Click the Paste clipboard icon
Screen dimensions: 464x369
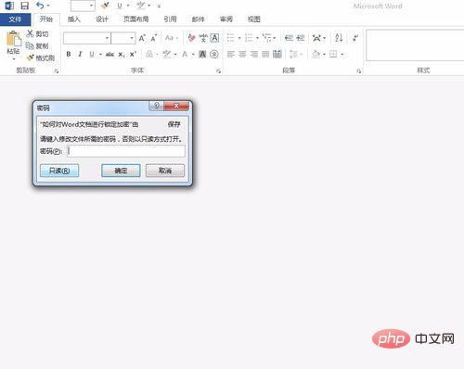[x=14, y=39]
